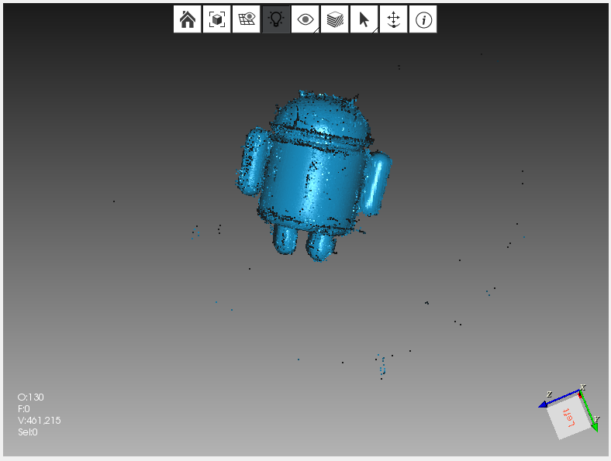The width and height of the screenshot is (611, 461).
Task: Activate the move/transform tool
Action: 394,19
